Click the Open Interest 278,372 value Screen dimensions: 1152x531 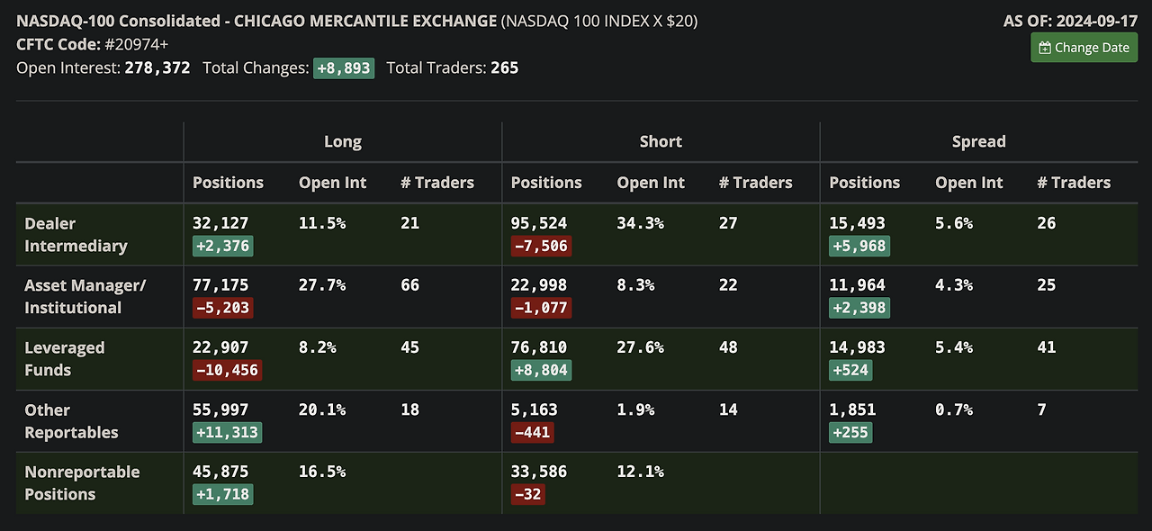tap(157, 68)
